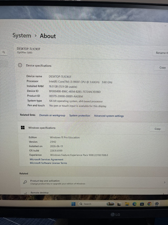This screenshot has height=225, width=168.
Task: Select Installed on date 2026-06-13
Action: [x=56, y=146]
